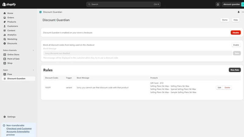This screenshot has width=244, height=137.
Task: Open Home in the sidebar
Action: pos(10,13)
